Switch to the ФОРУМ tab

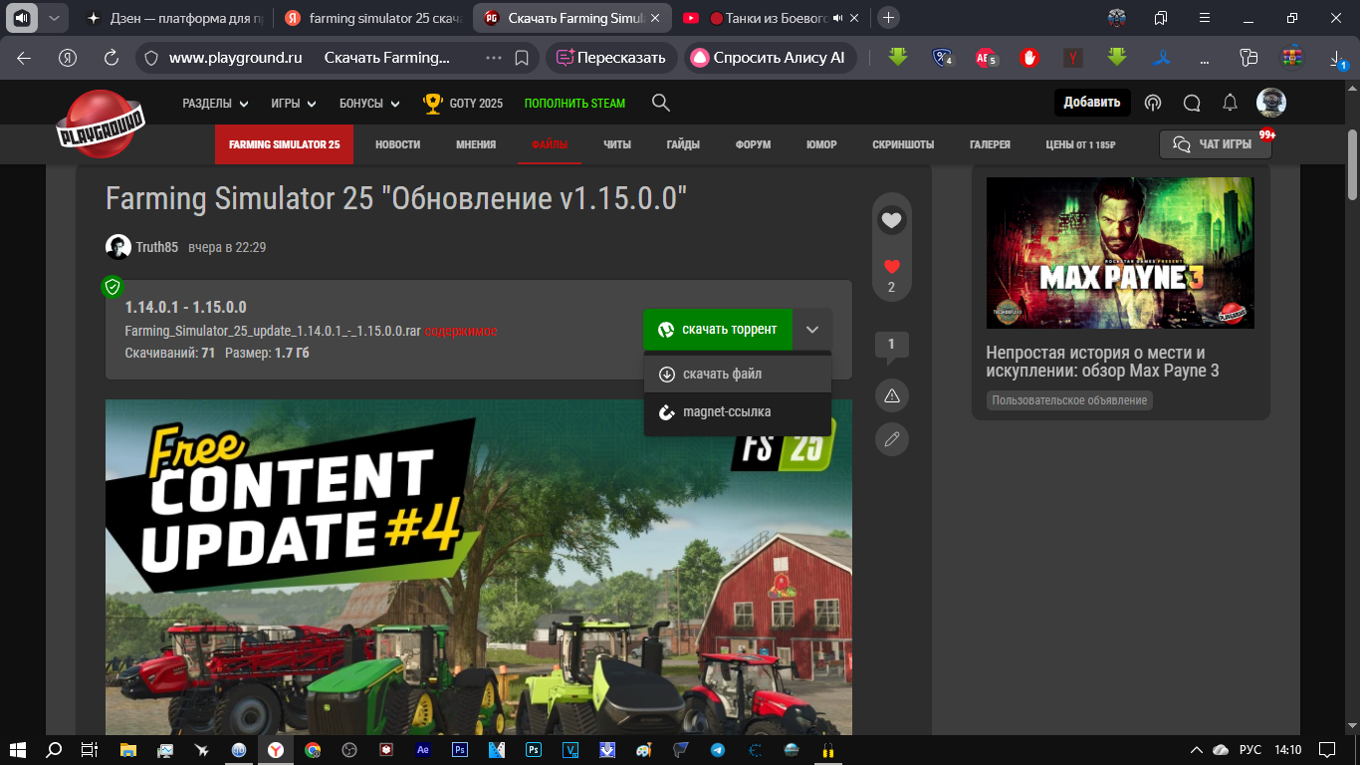click(x=753, y=144)
